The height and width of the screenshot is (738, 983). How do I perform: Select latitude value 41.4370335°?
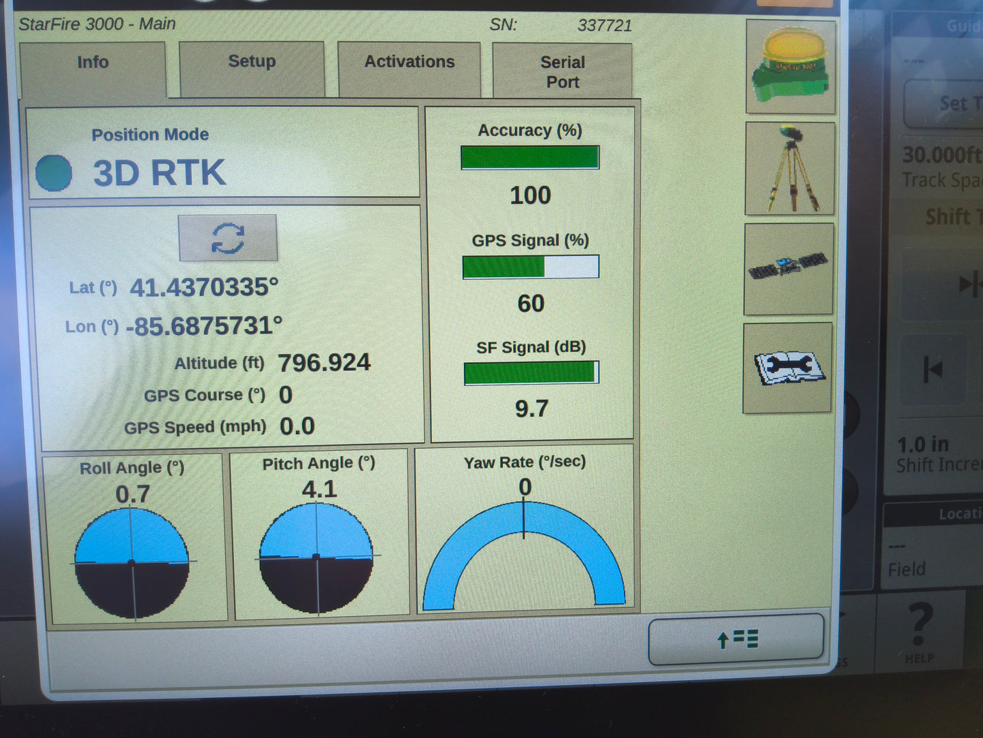204,287
